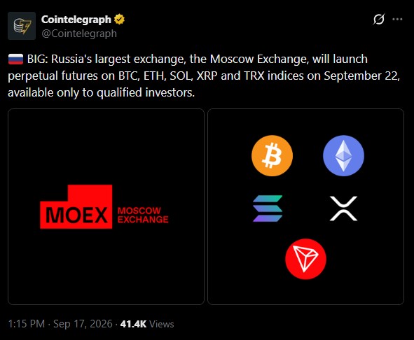Screen dimensions: 414x340
Task: Click the Solana logo icon
Action: [x=268, y=208]
